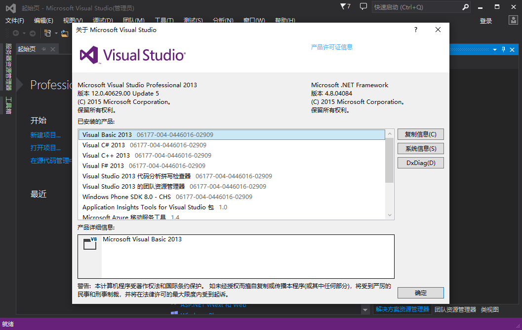
Task: Open navigate backward history dropdown
Action: coord(24,33)
